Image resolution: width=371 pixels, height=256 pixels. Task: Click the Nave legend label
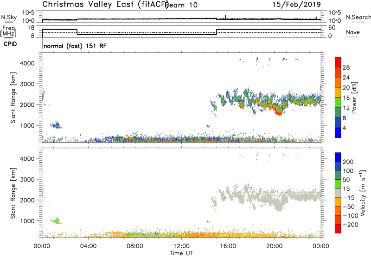(x=353, y=32)
